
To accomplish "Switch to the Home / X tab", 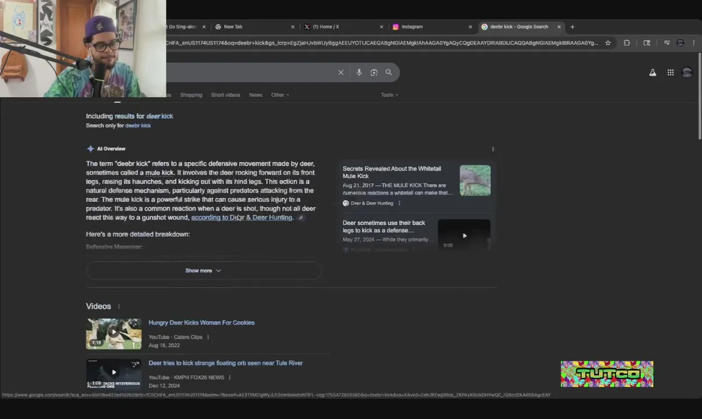I will 342,27.
